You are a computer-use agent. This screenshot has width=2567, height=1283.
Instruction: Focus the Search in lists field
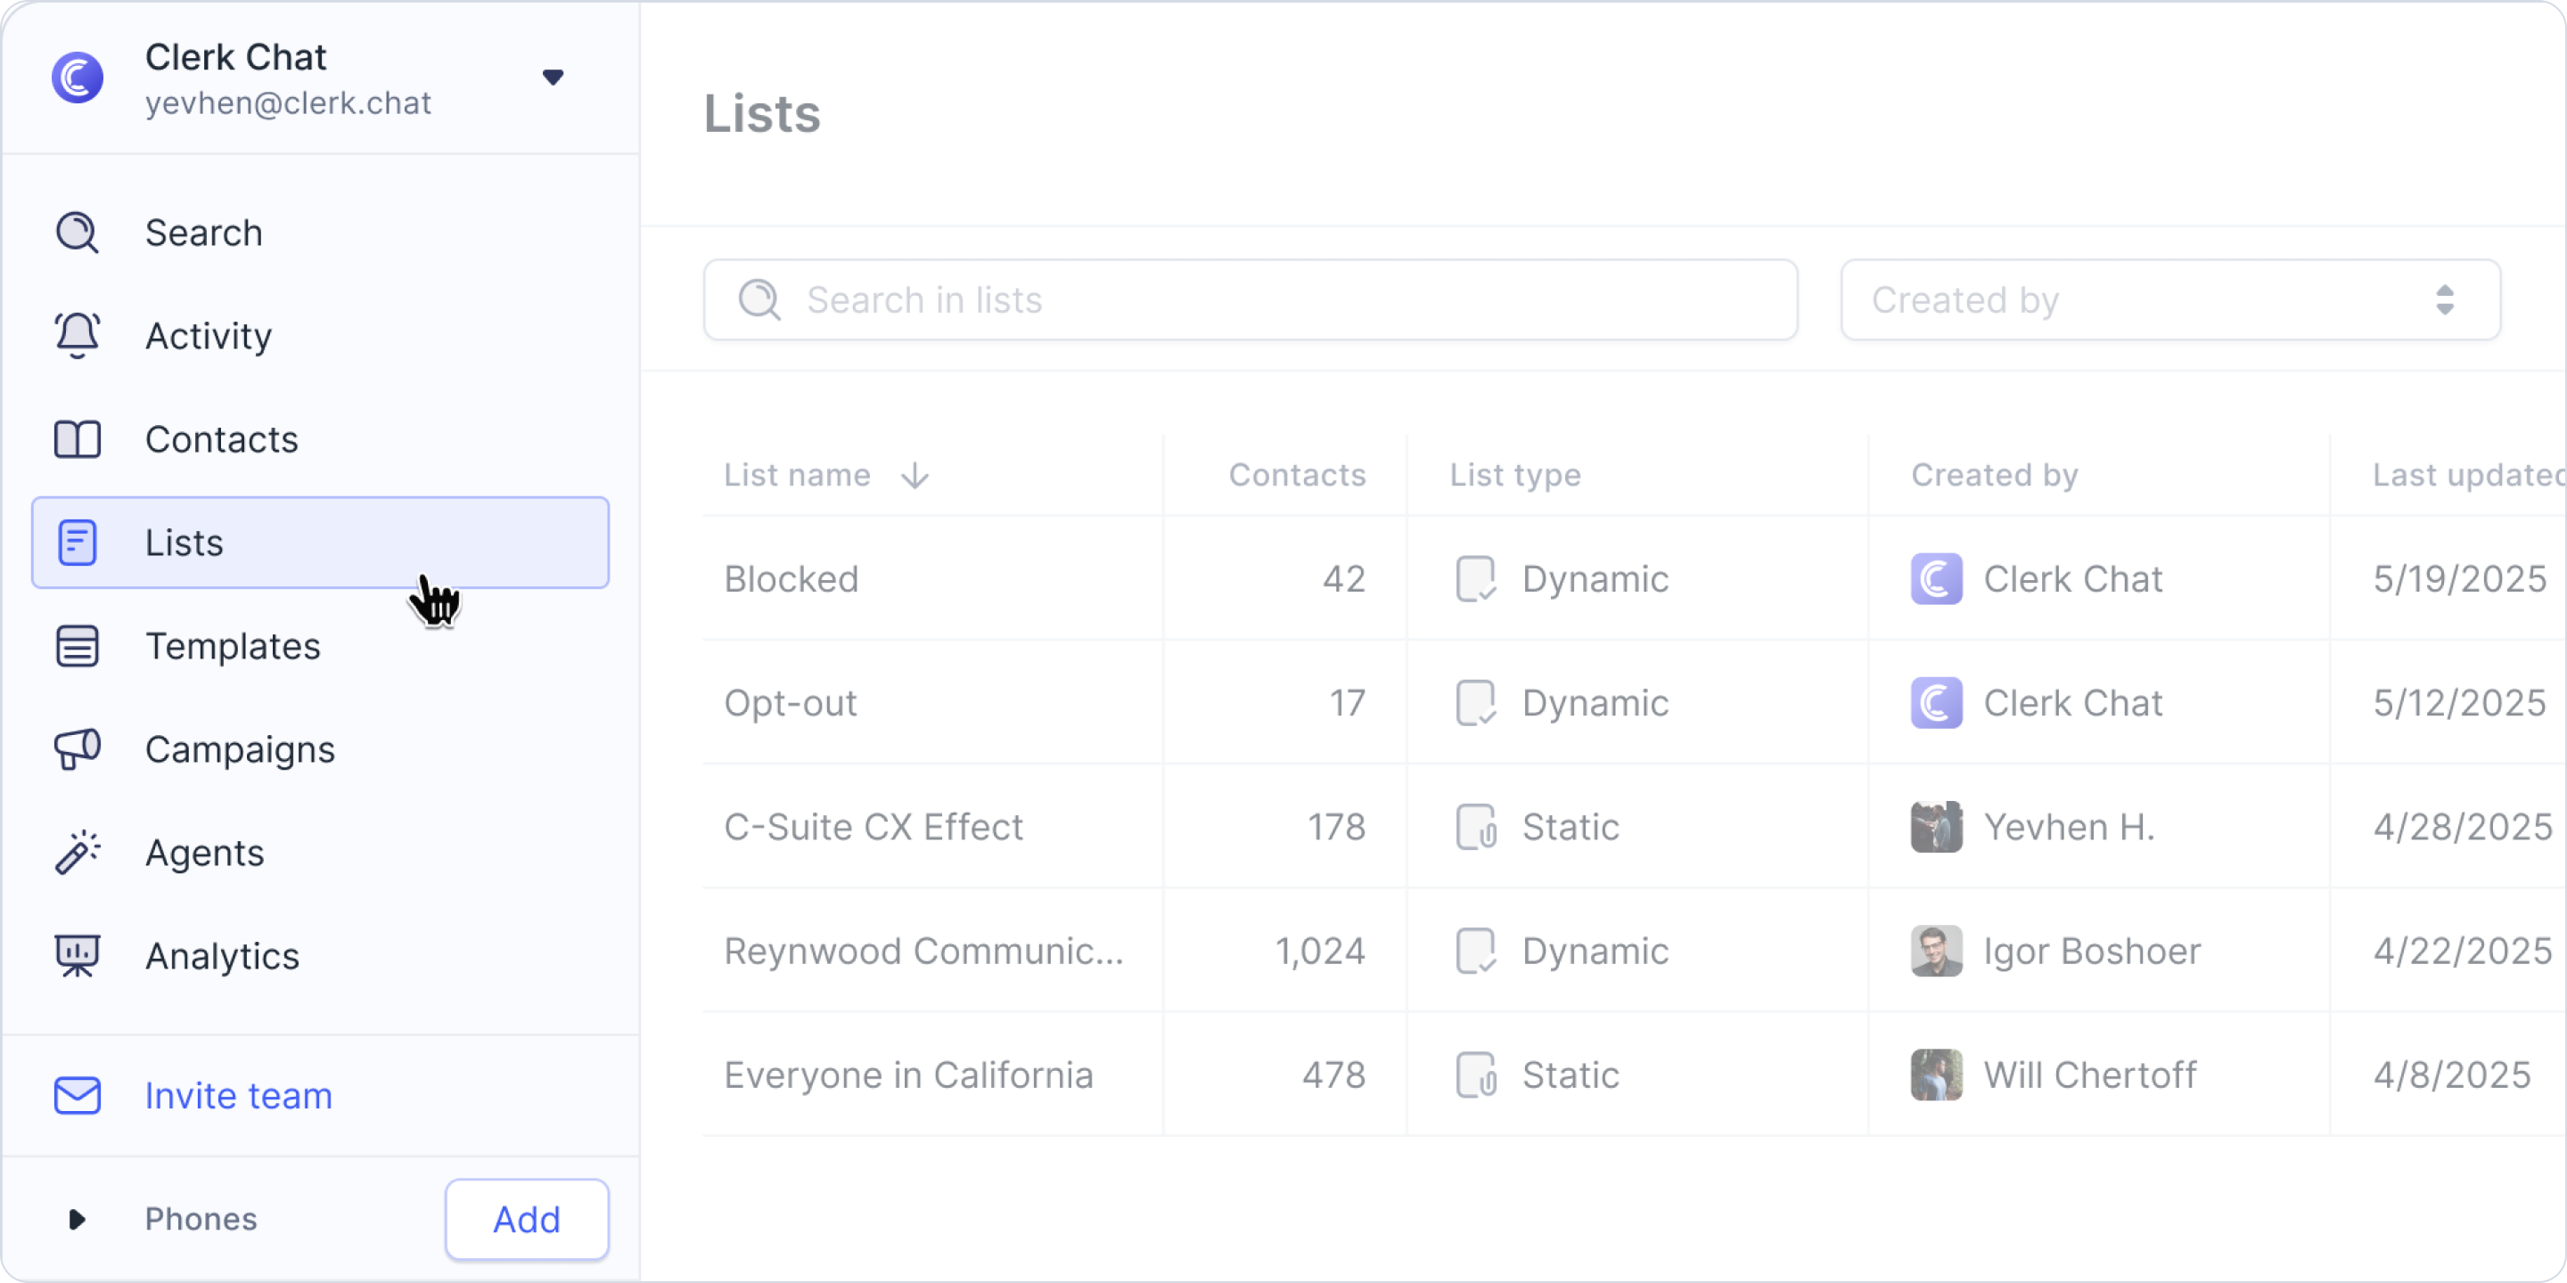[1251, 300]
